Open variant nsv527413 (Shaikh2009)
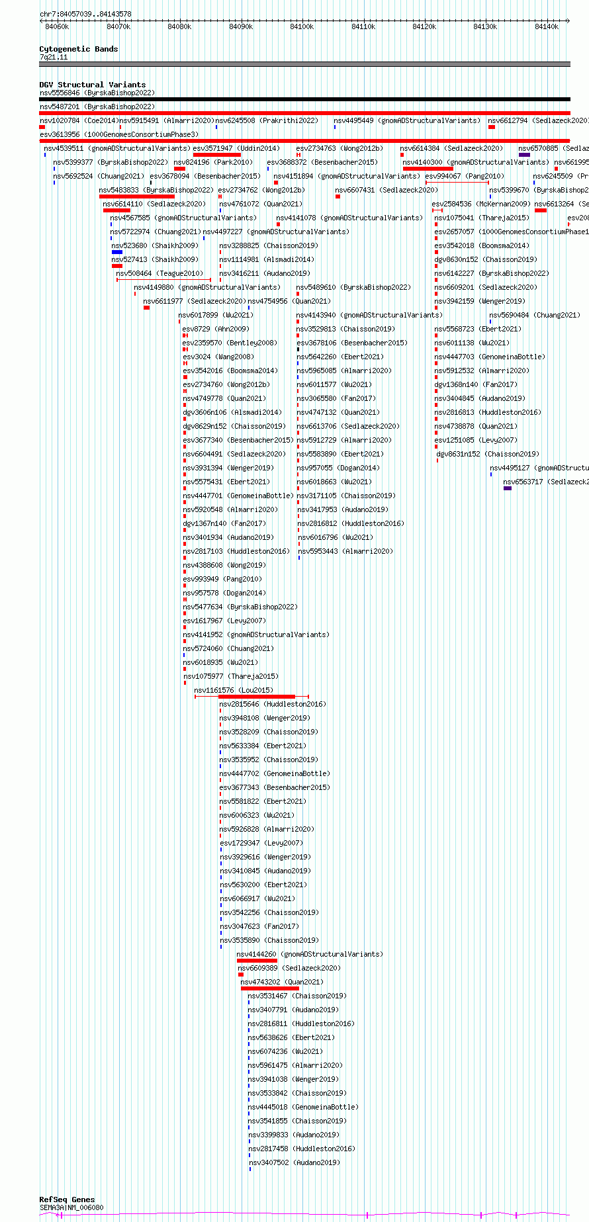This screenshot has height=1222, width=589. pos(155,260)
